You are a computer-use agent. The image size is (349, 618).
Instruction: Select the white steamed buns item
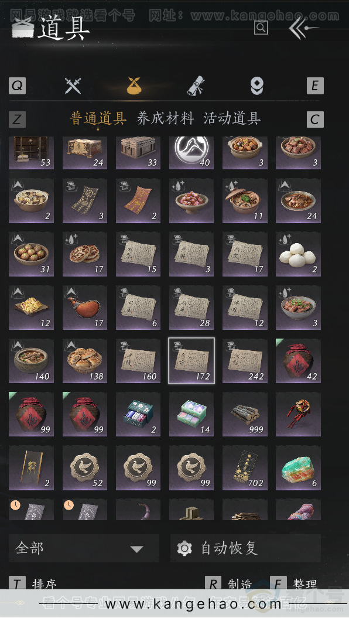point(298,254)
